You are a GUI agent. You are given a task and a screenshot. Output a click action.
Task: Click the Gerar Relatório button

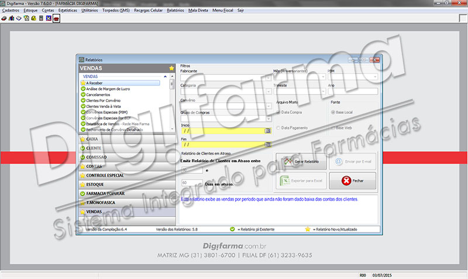[x=301, y=161]
